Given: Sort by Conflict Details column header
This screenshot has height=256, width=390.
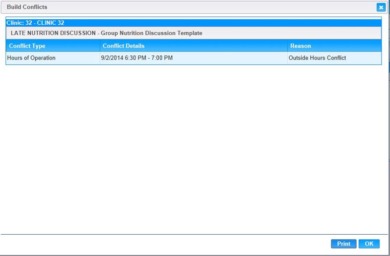Looking at the screenshot, I should [x=124, y=46].
